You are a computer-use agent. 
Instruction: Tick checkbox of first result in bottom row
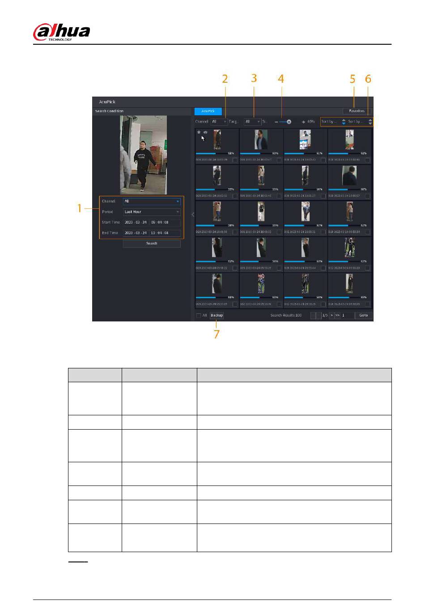click(235, 304)
